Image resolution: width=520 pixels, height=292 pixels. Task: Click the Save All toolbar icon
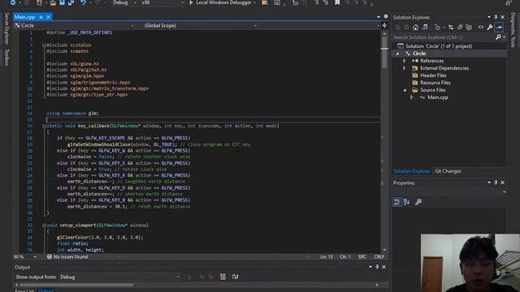point(71,2)
